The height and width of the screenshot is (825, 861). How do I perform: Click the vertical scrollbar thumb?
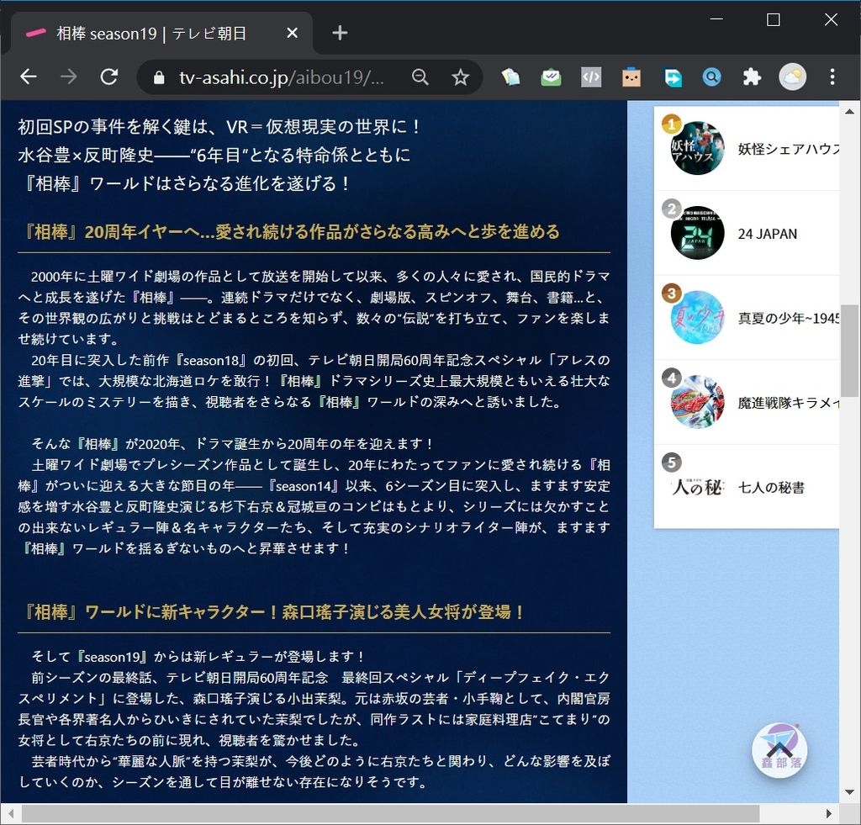tap(849, 351)
